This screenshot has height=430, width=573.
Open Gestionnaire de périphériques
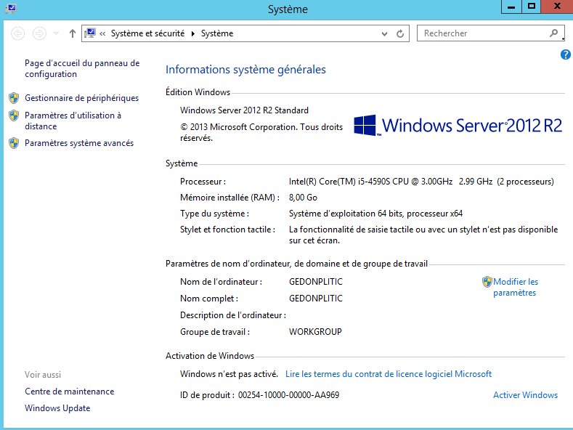coord(81,98)
